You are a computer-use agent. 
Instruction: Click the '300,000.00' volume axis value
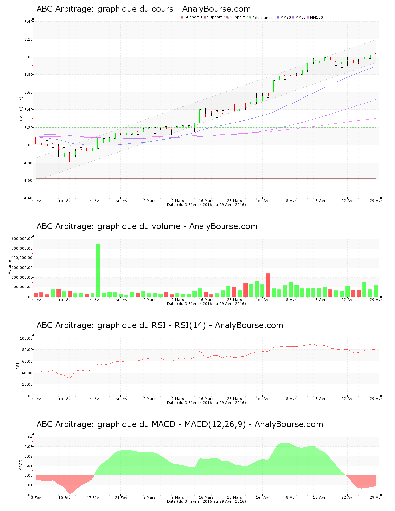tap(22, 268)
